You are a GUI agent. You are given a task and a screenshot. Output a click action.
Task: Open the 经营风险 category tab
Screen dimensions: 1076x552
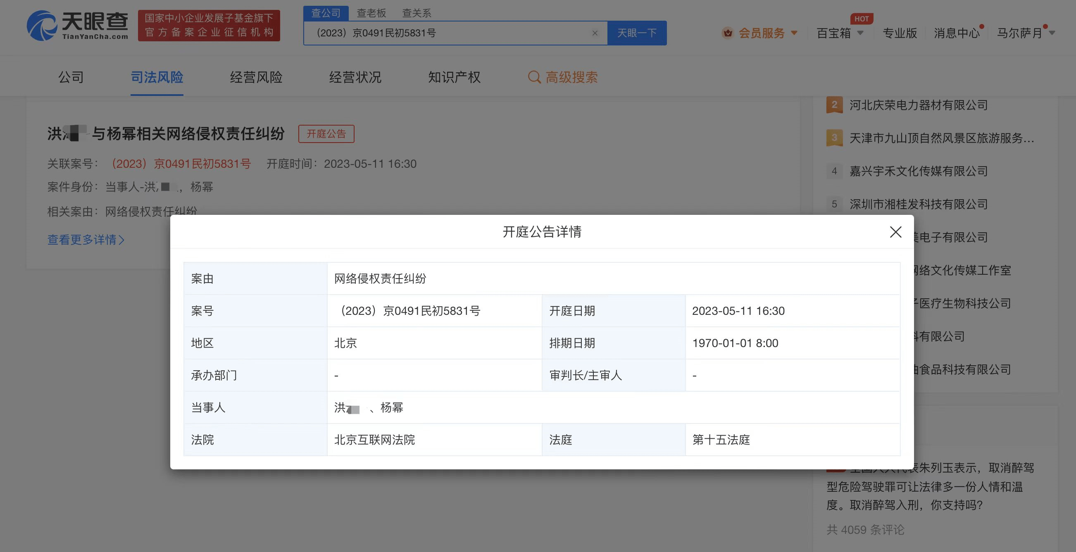tap(256, 77)
